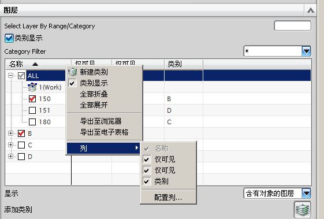Collapse the ALL tree node
Image resolution: width=324 pixels, height=219 pixels.
pyautogui.click(x=10, y=76)
